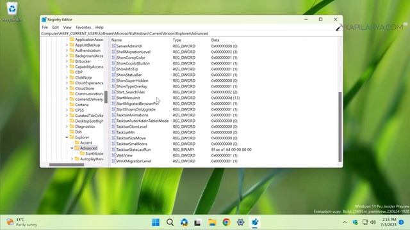Viewport: 410px width, 230px height.
Task: Select the StartShownOnUpgrade value name
Action: pos(136,109)
